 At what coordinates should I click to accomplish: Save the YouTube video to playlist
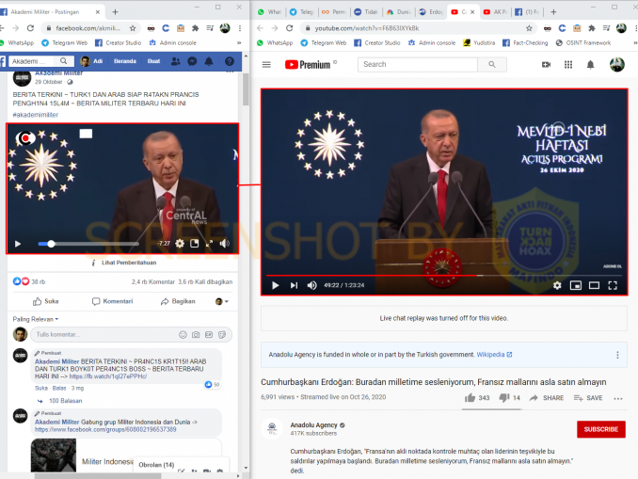(588, 398)
